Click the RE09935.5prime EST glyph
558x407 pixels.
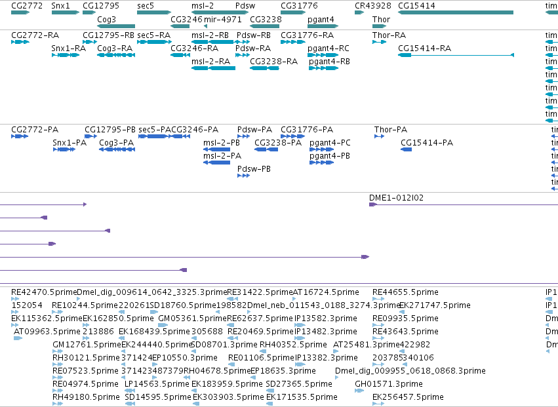[378, 325]
